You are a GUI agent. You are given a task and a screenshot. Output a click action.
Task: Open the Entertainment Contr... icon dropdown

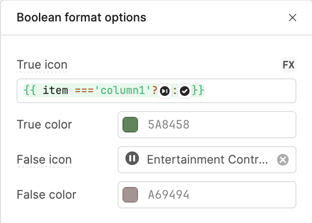point(207,160)
